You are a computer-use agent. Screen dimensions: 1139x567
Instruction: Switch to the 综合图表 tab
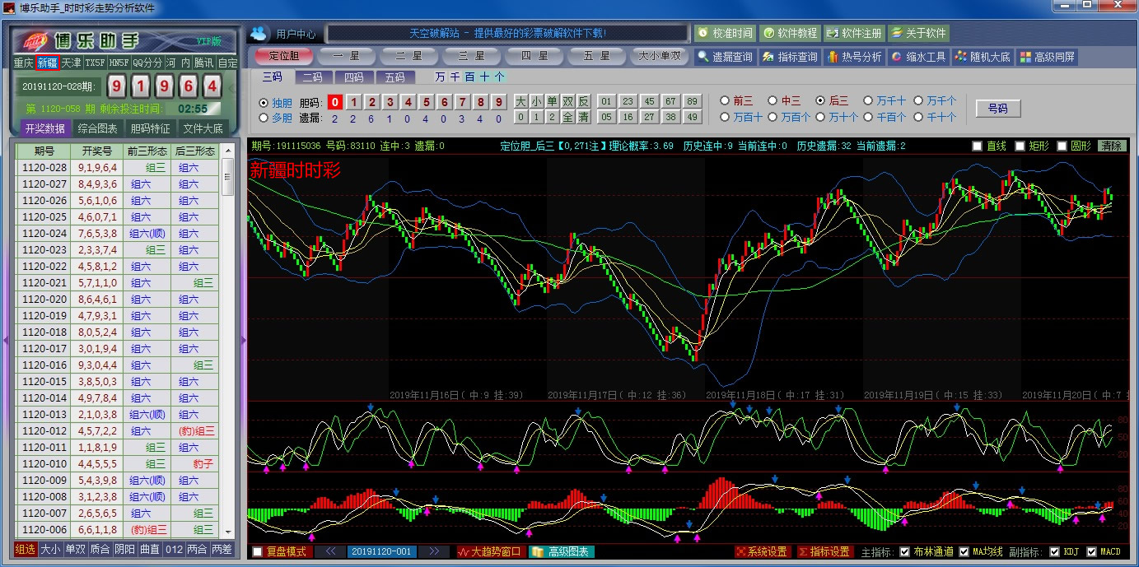97,128
